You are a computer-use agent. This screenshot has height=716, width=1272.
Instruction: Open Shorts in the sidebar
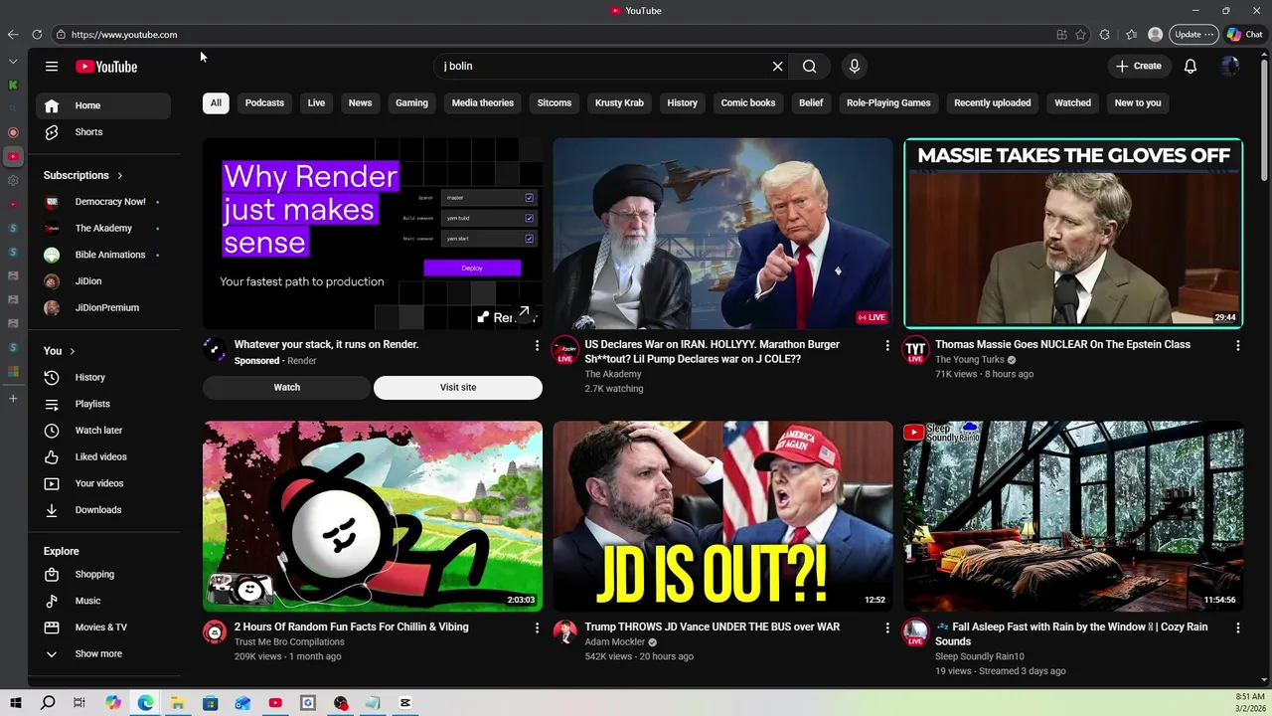pyautogui.click(x=103, y=132)
